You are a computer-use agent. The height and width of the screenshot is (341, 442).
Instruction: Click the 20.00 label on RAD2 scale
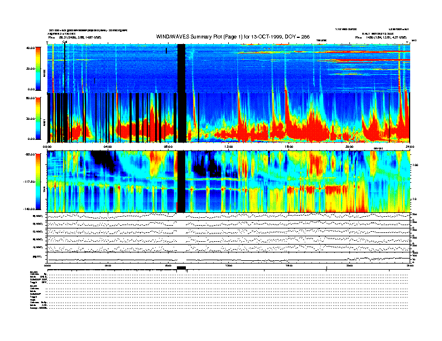pyautogui.click(x=30, y=69)
